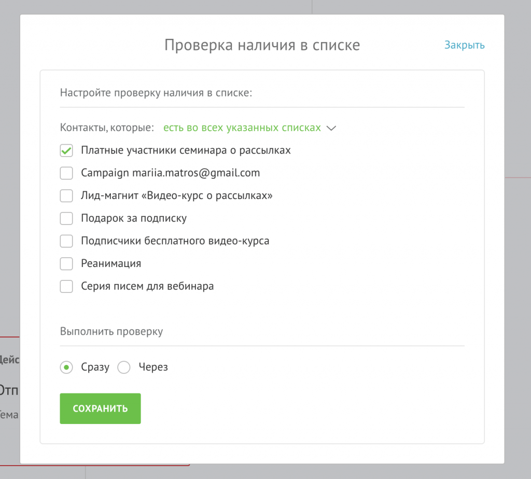Click 'Платные участники семинара о рассылках' label text
Image resolution: width=531 pixels, height=479 pixels.
pyautogui.click(x=186, y=150)
